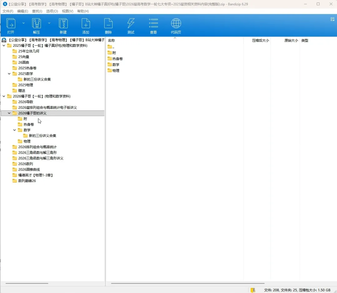The image size is (337, 293).
Task: Collapse the 2026橘子哥的讲义 tree node
Action: 9,113
